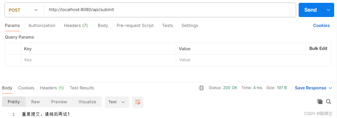The image size is (337, 118).
Task: Click the Bulk Edit link
Action: point(318,49)
